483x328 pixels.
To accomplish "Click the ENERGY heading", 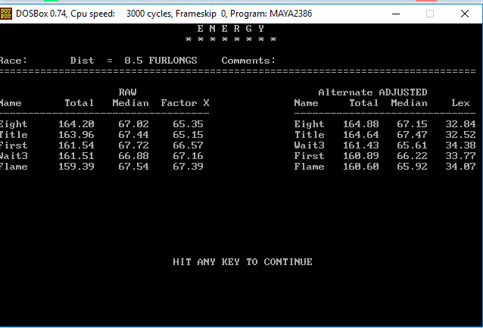I will [231, 29].
